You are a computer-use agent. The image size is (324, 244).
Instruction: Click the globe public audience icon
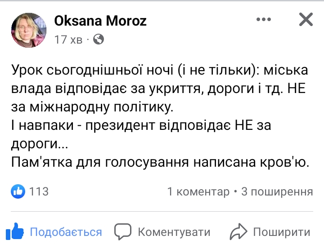[x=99, y=40]
